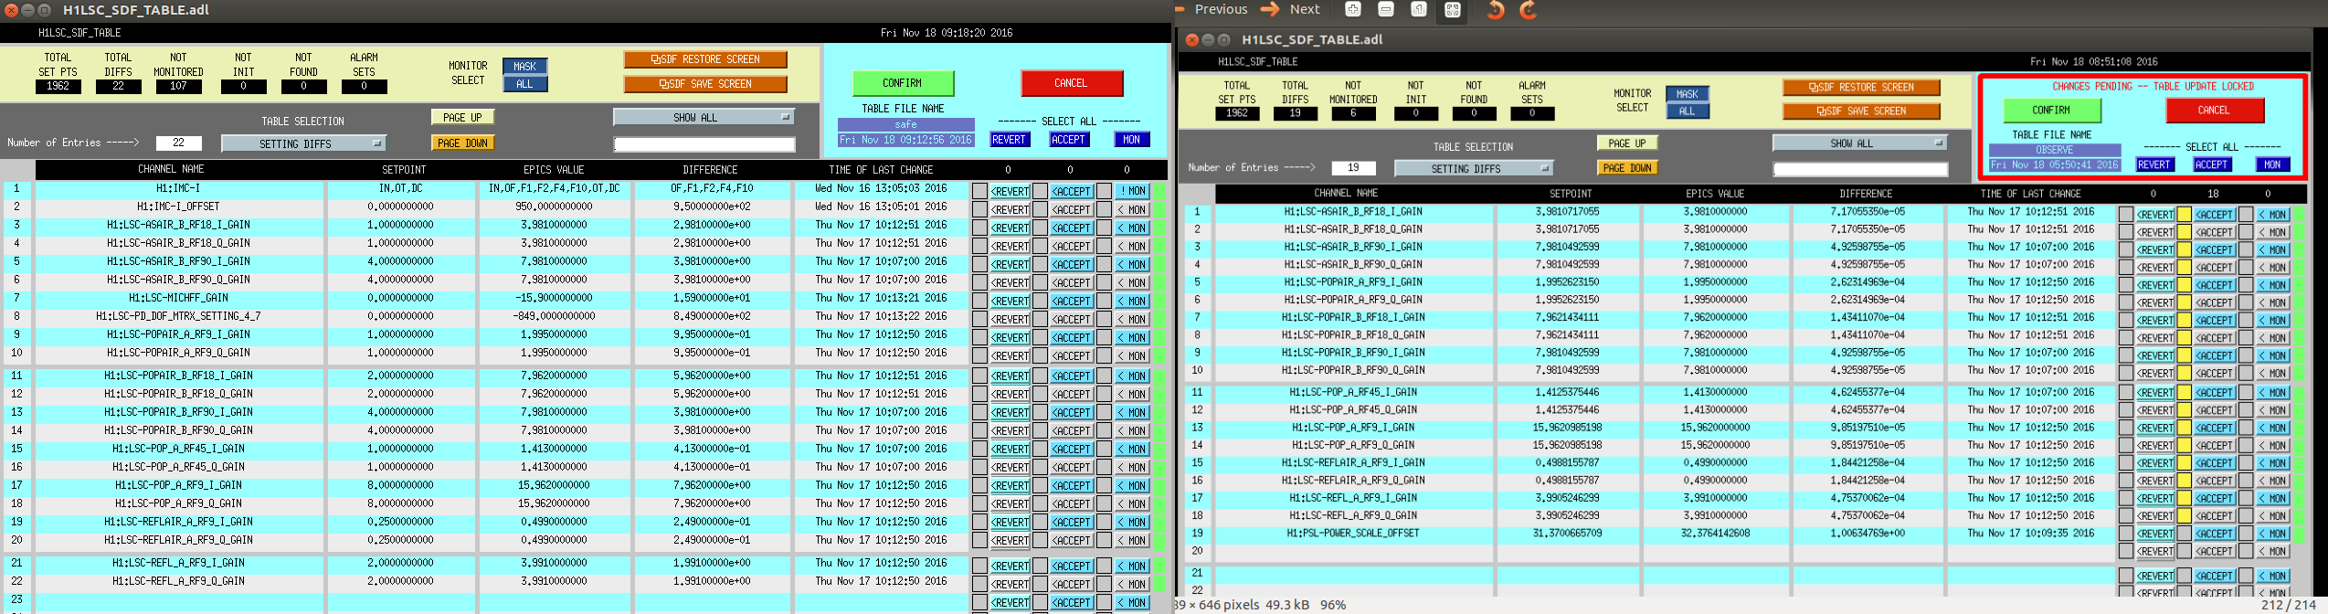The height and width of the screenshot is (614, 2328).
Task: Select MASK monitor option in the 22-diff window
Action: click(525, 67)
